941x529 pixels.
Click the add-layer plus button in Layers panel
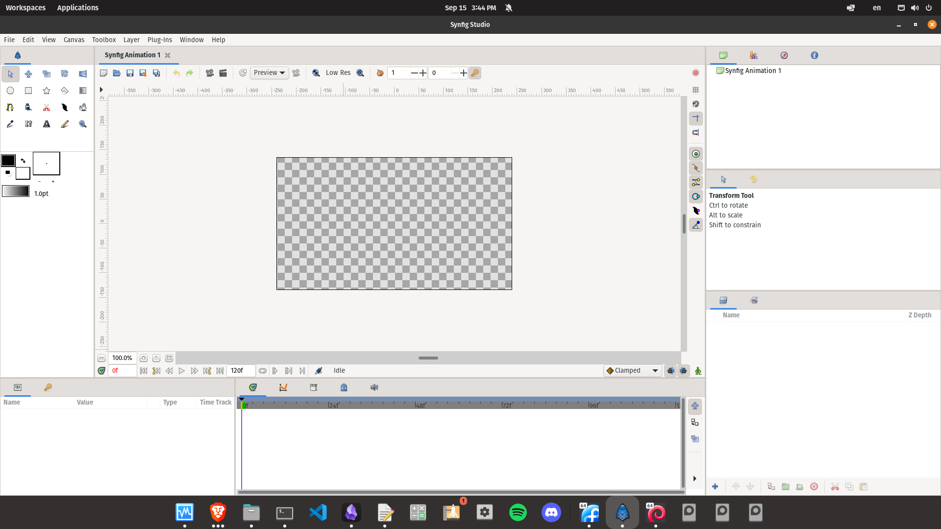(x=715, y=486)
